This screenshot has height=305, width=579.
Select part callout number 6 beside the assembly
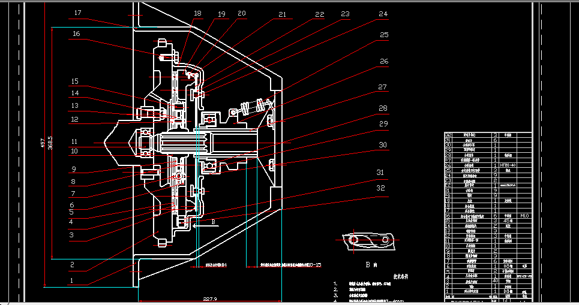(72, 205)
